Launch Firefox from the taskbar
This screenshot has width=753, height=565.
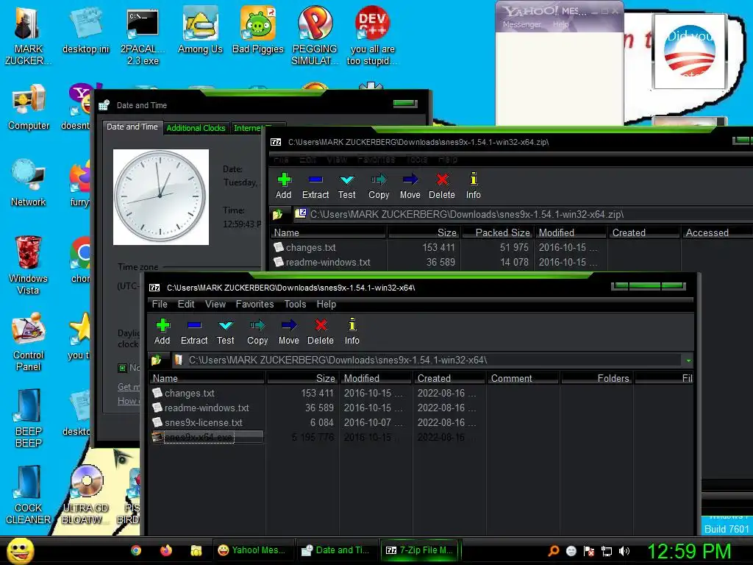pos(166,550)
